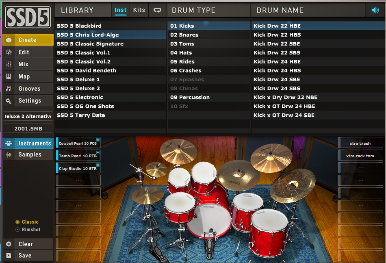Choose the SSD 5 Electronic library
This screenshot has width=386, height=263.
(111, 97)
